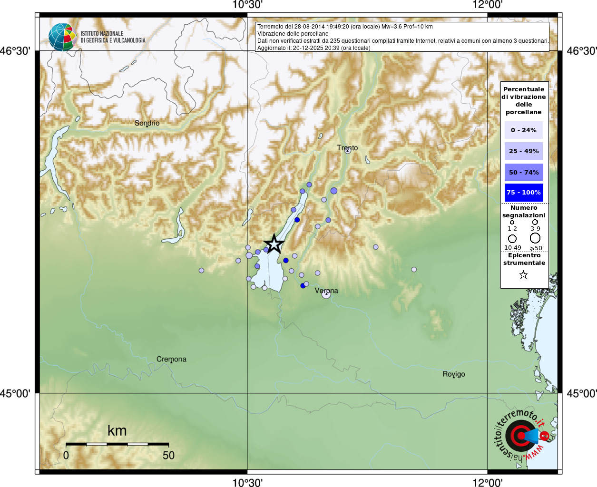Click the Trento city marker circle

[x=348, y=150]
